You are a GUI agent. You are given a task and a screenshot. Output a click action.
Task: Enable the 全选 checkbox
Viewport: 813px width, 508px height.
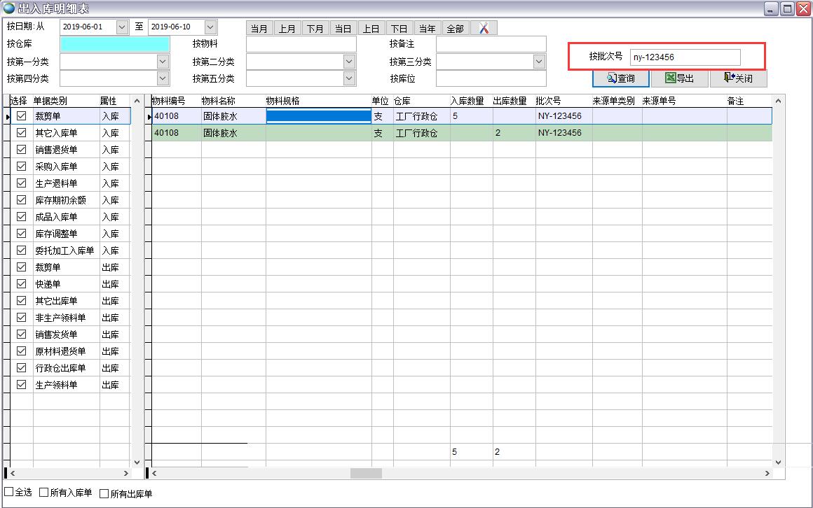(x=10, y=493)
